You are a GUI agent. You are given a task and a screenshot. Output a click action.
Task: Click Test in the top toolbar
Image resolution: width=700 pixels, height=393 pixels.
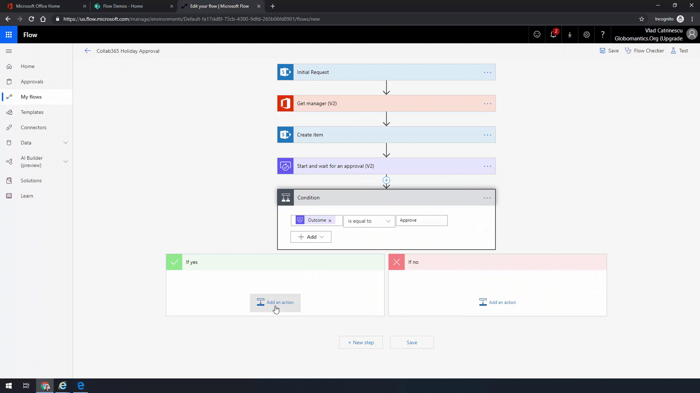tap(679, 51)
